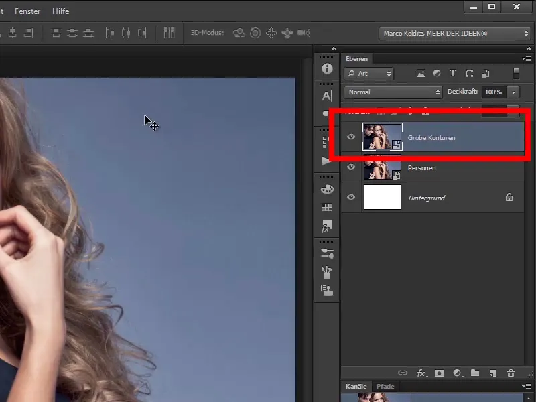Collapse panels with right double-arrow
The width and height of the screenshot is (536, 402).
click(x=529, y=48)
